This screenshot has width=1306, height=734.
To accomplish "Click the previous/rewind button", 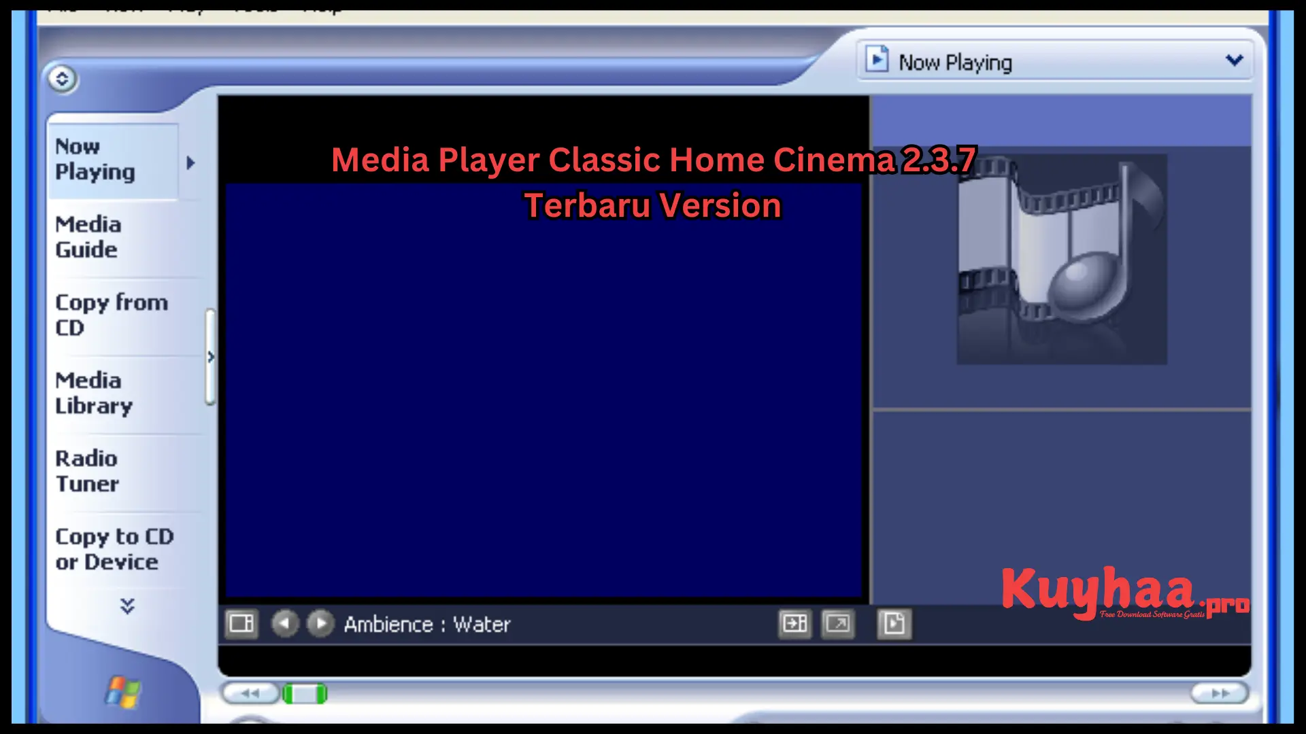I will tap(251, 692).
